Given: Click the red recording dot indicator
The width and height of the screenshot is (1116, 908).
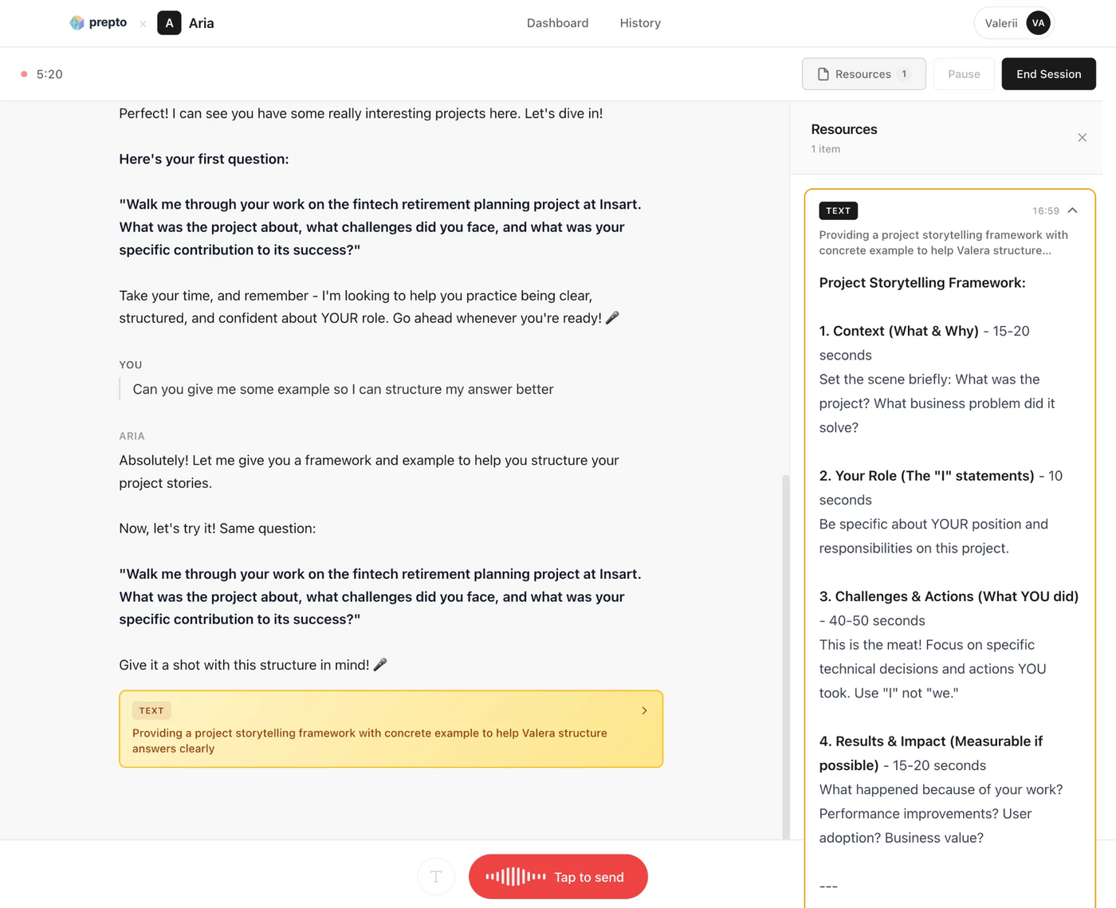Looking at the screenshot, I should tap(24, 73).
